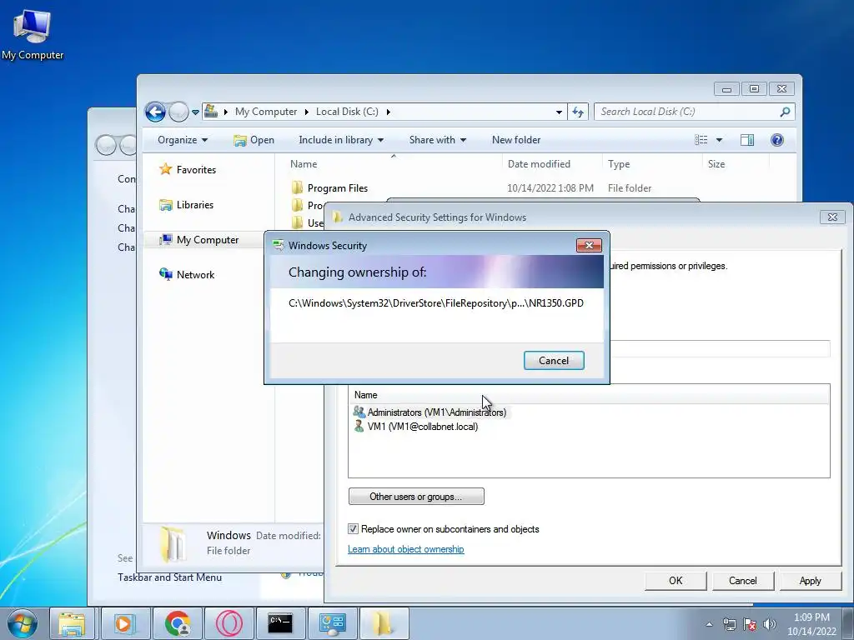The image size is (854, 640).
Task: Open Taskbar and Start Menu link
Action: (x=169, y=577)
